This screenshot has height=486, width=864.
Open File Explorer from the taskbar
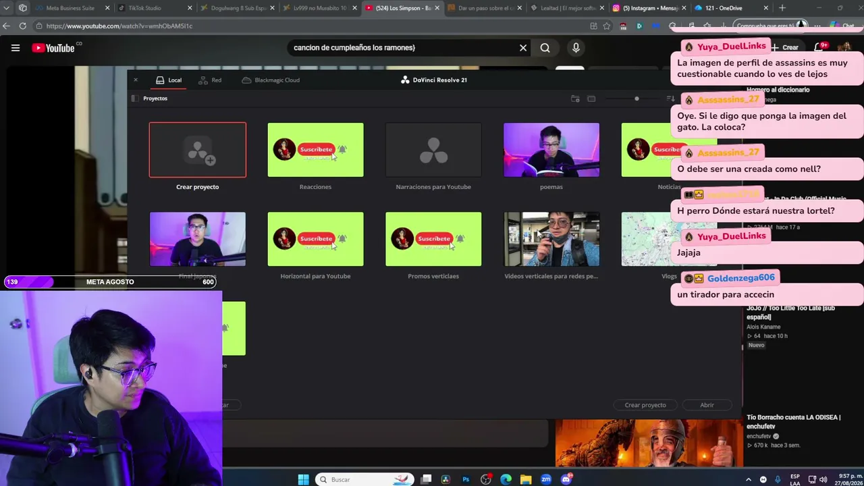[x=526, y=479]
